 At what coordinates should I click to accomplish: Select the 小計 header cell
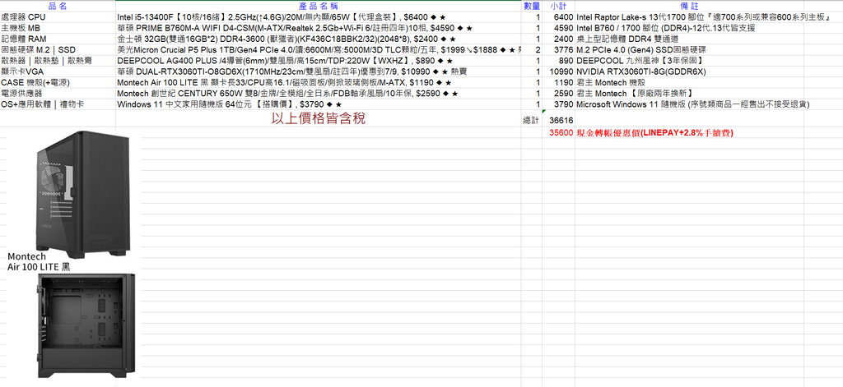pyautogui.click(x=558, y=7)
